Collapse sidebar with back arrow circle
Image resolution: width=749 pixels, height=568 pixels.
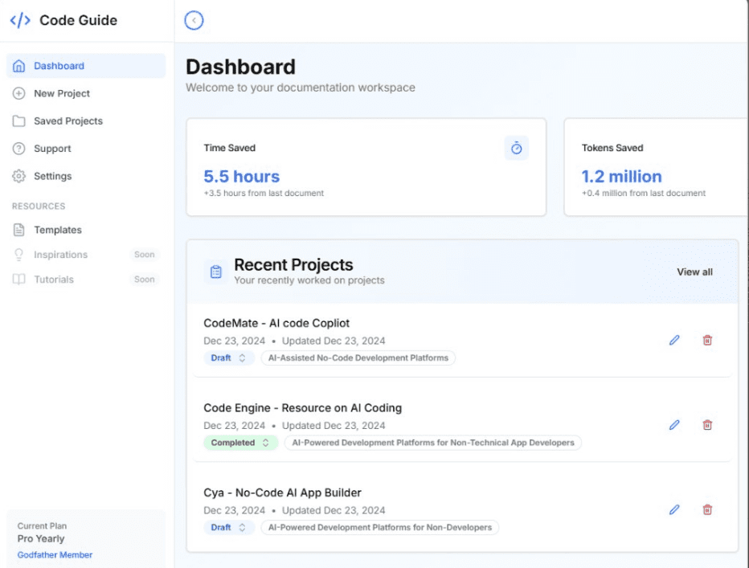coord(194,21)
